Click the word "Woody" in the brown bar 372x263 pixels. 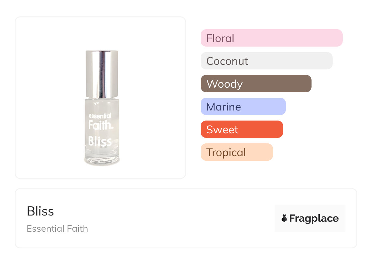[x=224, y=84]
